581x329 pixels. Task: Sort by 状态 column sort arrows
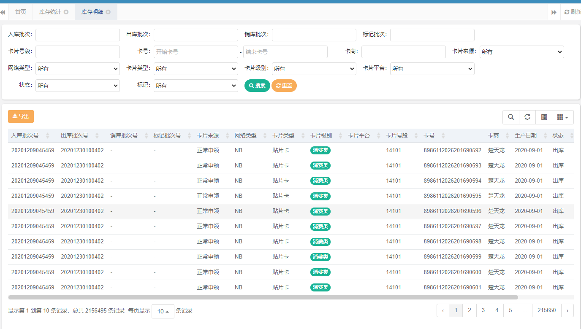572,136
